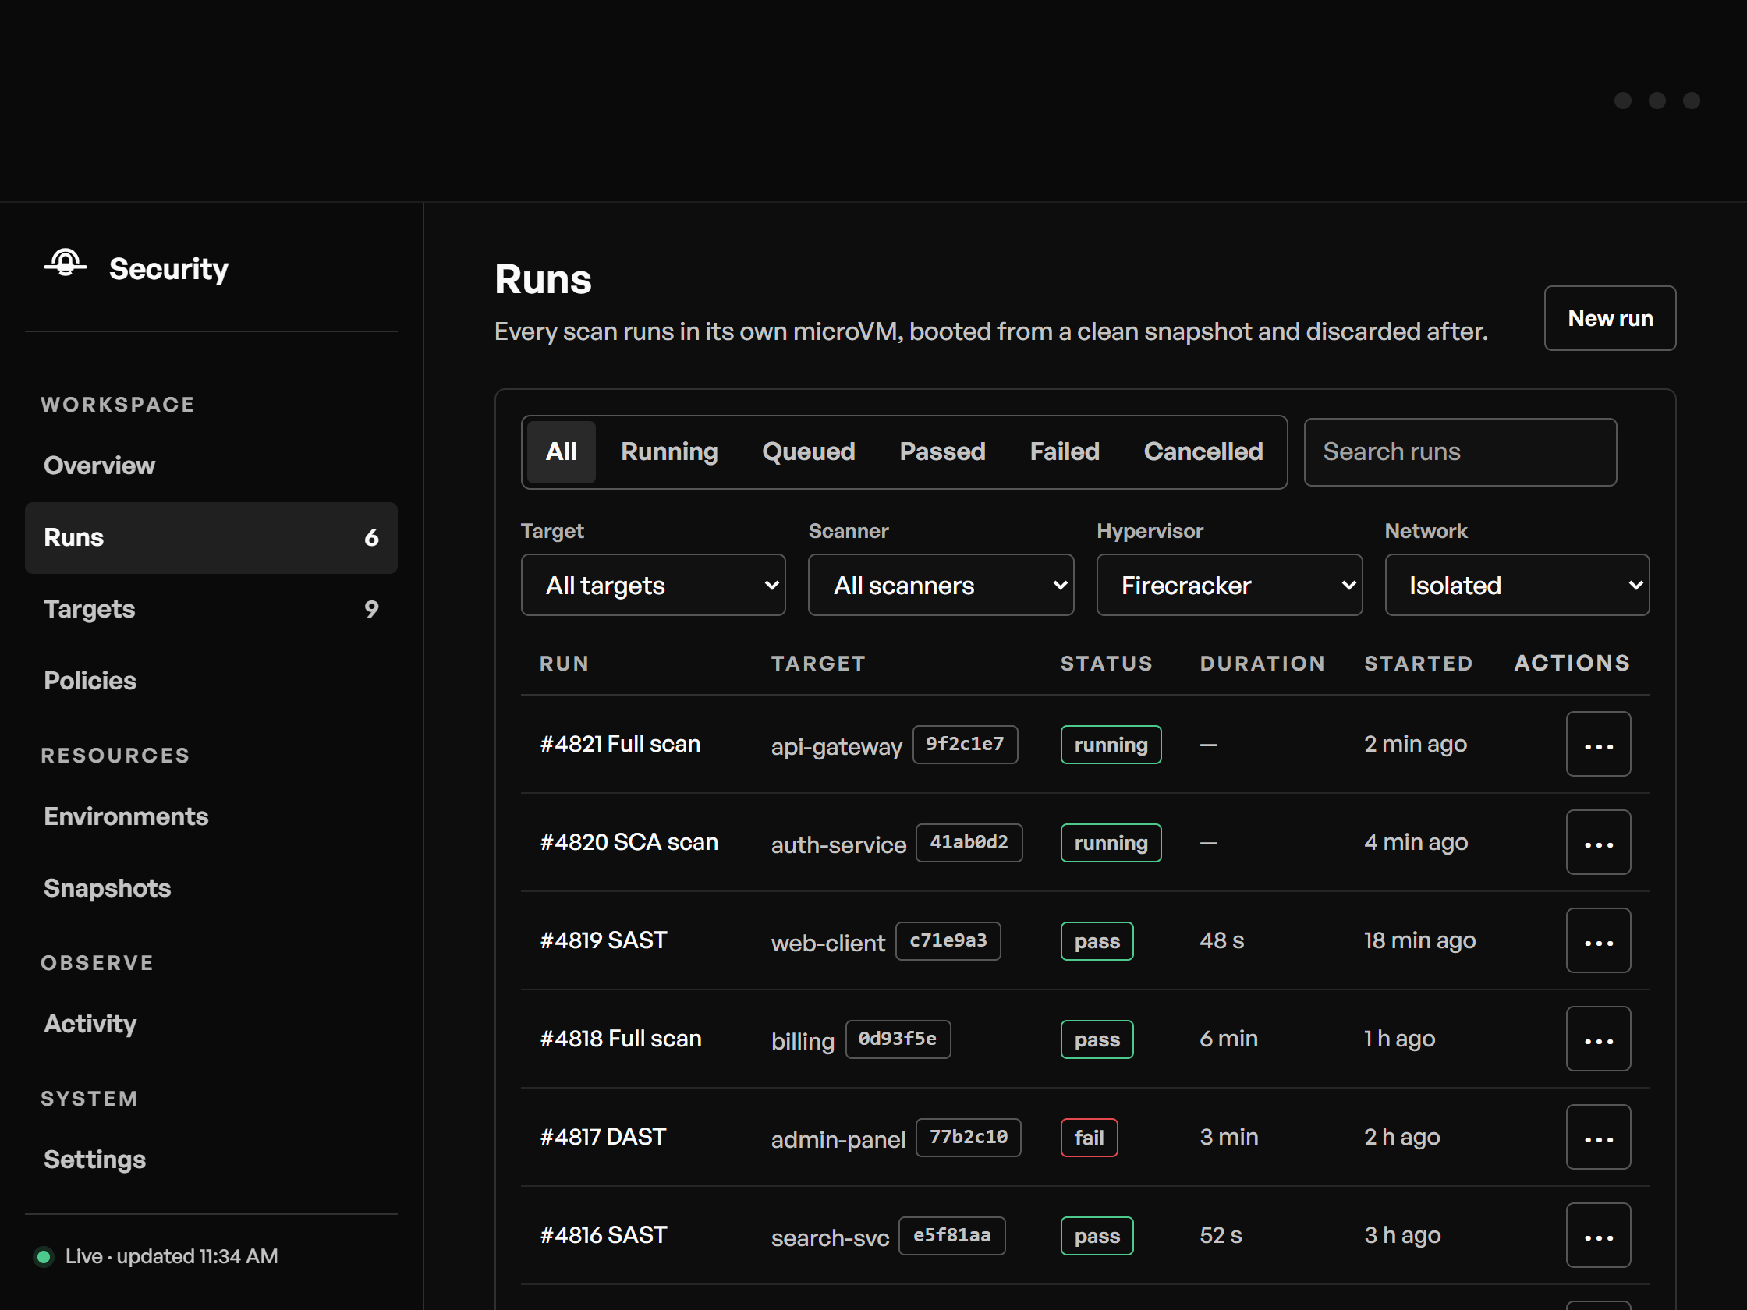Click commit hash c71e9a3
Screen dimensions: 1747x1310
pyautogui.click(x=948, y=940)
